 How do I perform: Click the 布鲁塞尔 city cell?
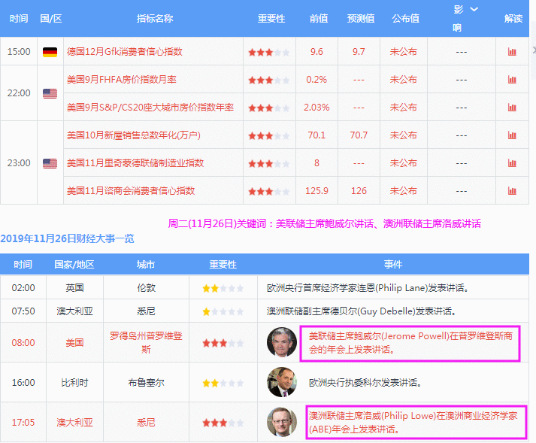[146, 382]
